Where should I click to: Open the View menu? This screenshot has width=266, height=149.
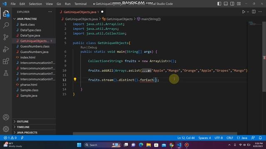coord(49,4)
